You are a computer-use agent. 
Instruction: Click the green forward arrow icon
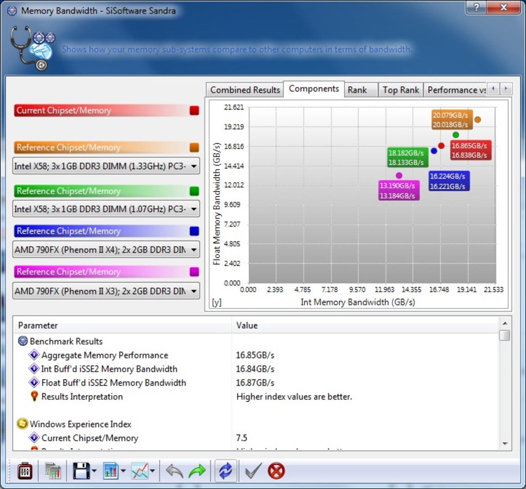[197, 471]
